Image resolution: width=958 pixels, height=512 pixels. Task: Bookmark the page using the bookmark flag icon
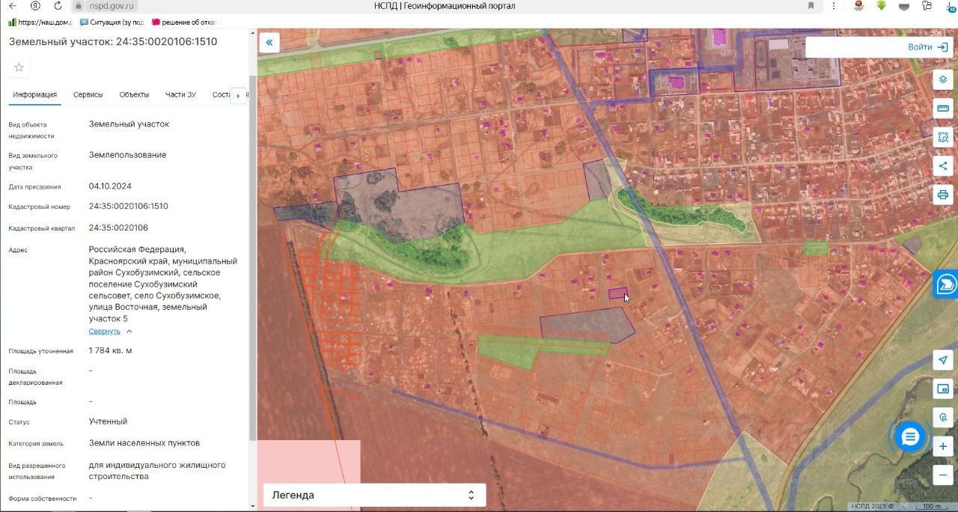(x=811, y=6)
